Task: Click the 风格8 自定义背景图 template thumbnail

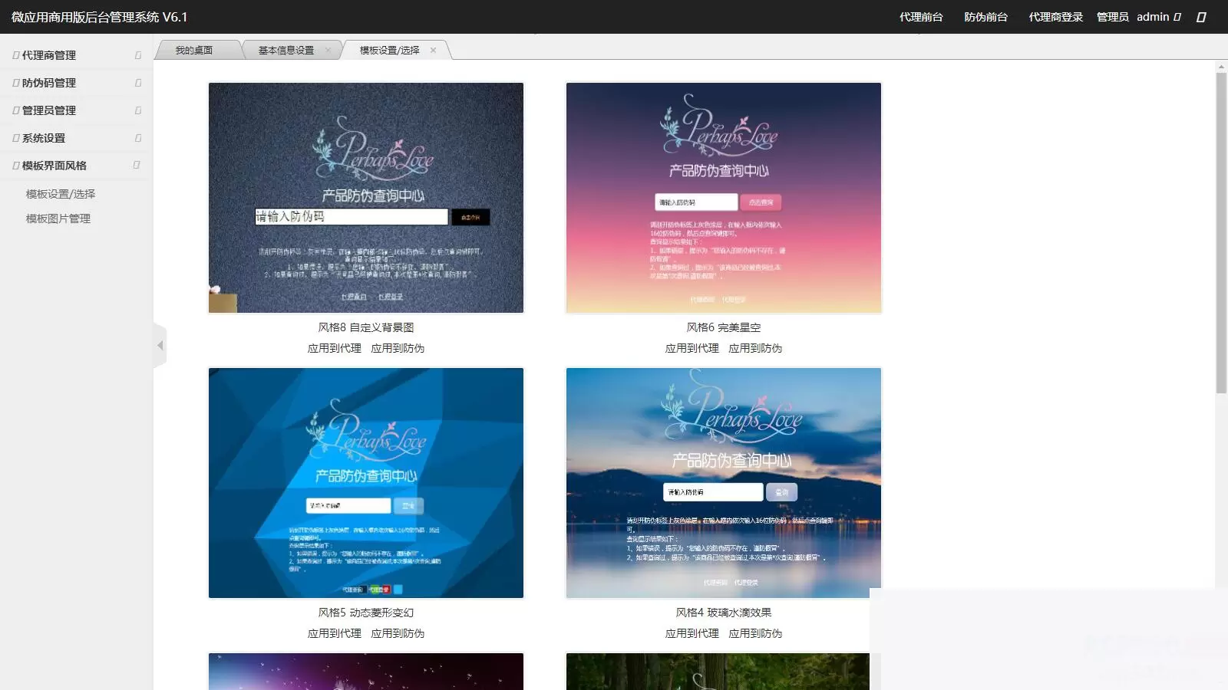Action: click(366, 198)
